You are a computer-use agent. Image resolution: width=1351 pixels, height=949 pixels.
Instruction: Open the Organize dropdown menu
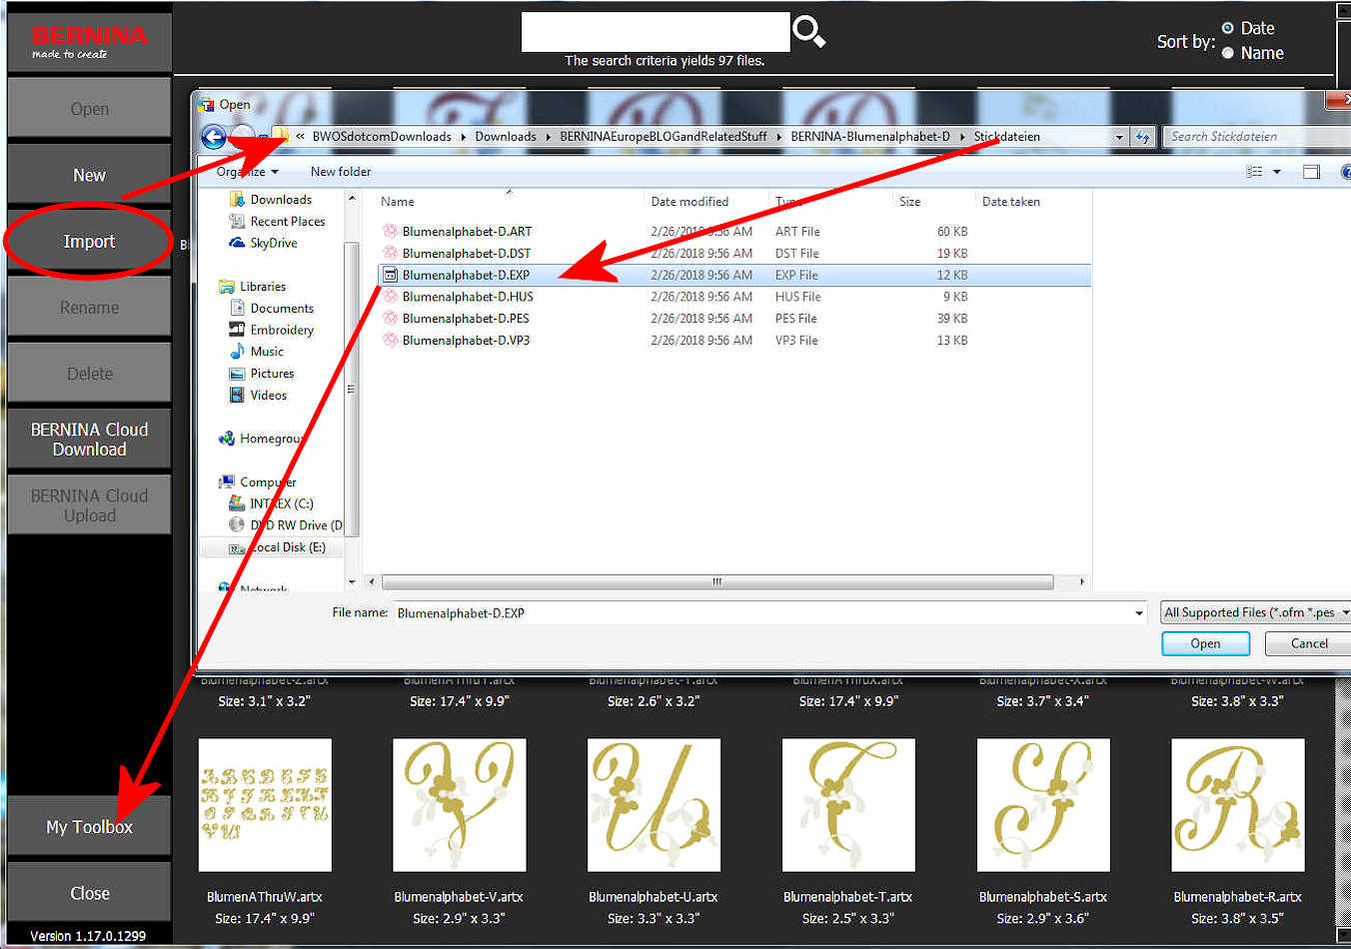(247, 172)
